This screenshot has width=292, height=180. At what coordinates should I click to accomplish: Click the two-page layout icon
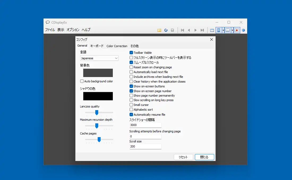click(228, 30)
